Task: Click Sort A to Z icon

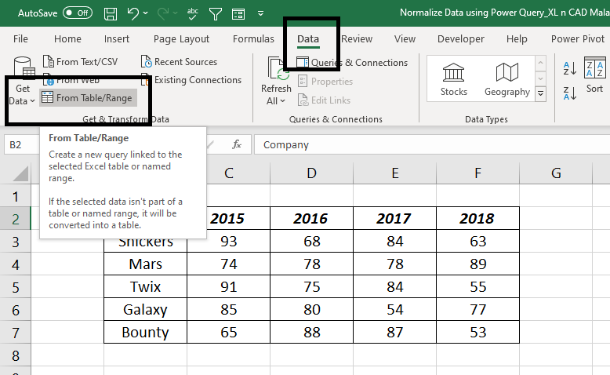Action: pos(569,68)
